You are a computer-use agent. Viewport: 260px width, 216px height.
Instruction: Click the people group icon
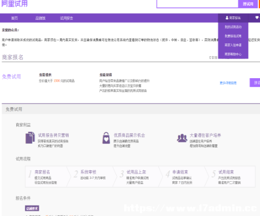[182, 138]
